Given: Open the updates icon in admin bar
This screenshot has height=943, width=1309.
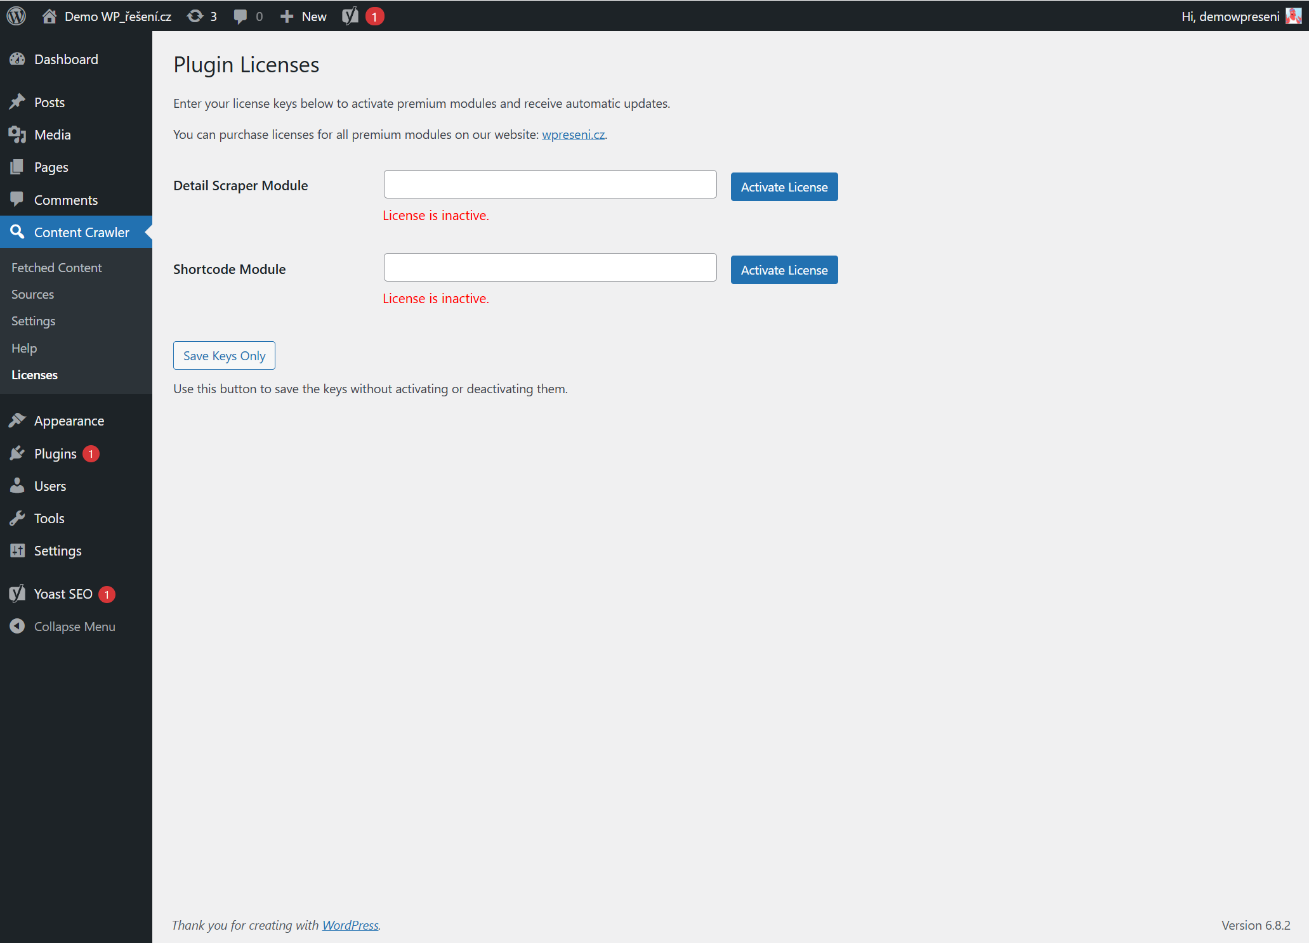Looking at the screenshot, I should point(195,16).
